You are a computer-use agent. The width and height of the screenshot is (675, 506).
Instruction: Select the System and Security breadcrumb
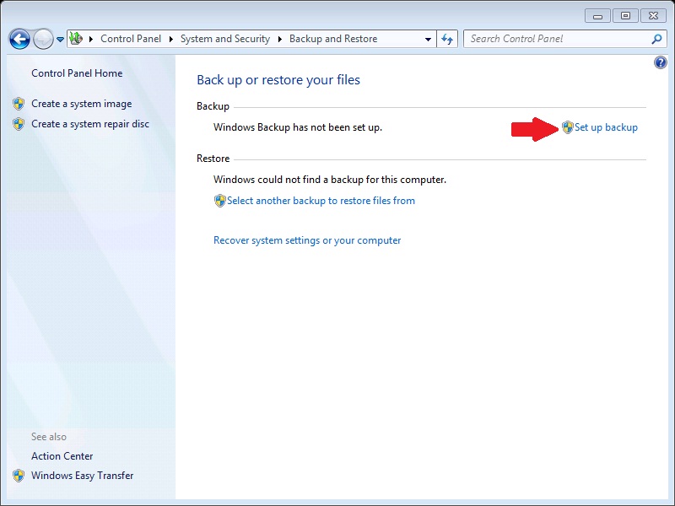coord(224,39)
